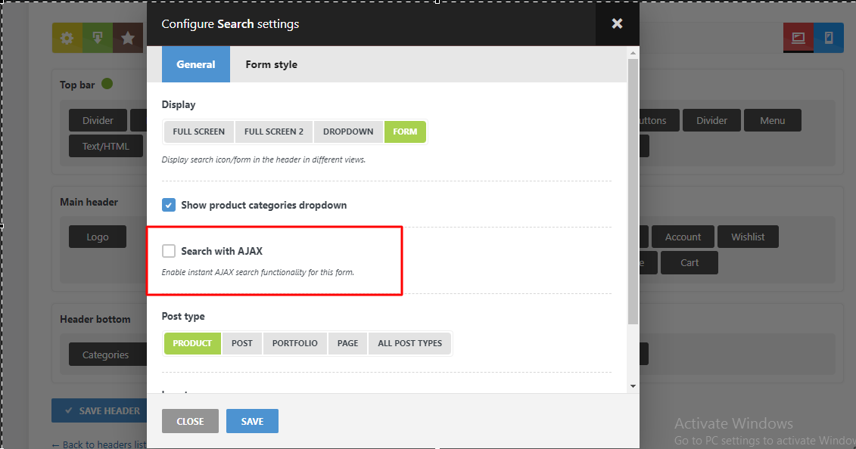
Task: Follow Back to headers list link
Action: click(99, 444)
